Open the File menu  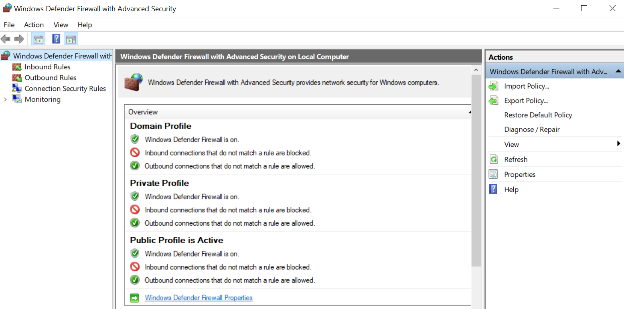[x=9, y=25]
